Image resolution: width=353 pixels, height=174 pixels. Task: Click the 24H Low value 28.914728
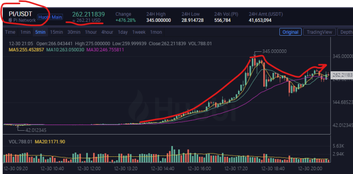click(x=192, y=20)
